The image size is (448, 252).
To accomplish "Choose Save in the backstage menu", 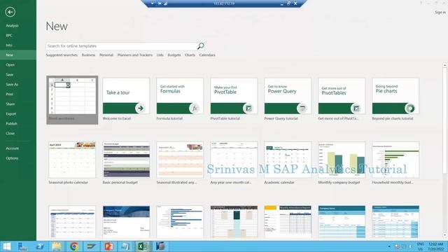I will tap(9, 75).
